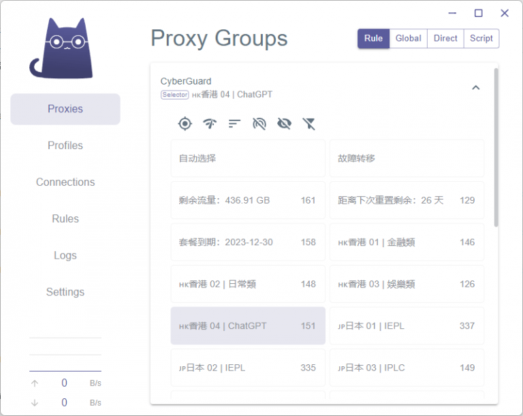
Task: Enable Script proxy mode
Action: point(481,39)
